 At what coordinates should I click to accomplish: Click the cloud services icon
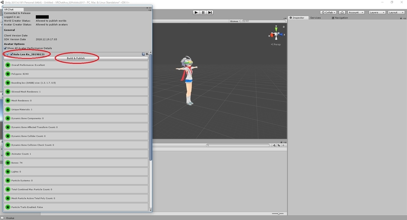click(342, 12)
